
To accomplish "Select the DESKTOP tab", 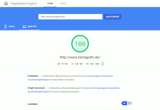I will tap(30, 26).
